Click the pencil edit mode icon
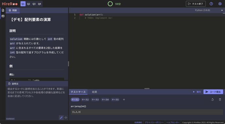The image size is (225, 124). point(61,117)
